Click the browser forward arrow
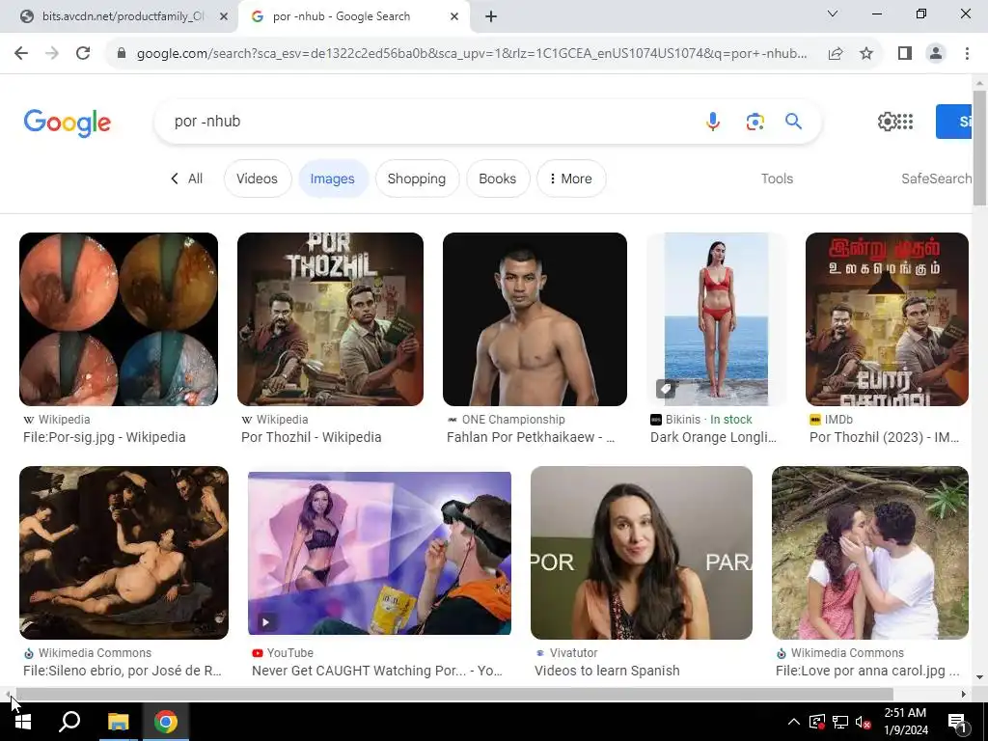 coord(52,54)
